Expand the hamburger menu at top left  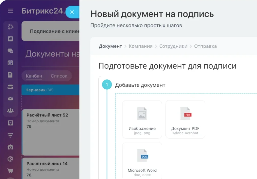(10, 11)
